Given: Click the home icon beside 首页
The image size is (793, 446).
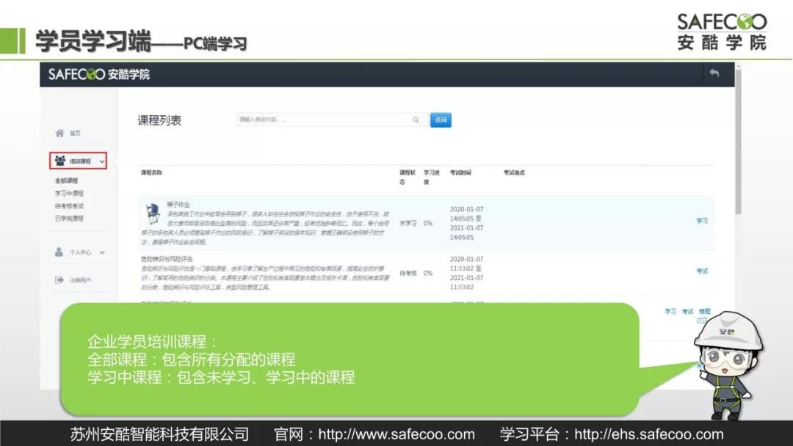Looking at the screenshot, I should pos(59,133).
